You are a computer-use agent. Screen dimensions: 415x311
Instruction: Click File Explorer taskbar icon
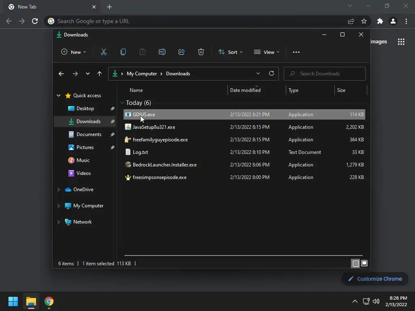[x=31, y=301]
